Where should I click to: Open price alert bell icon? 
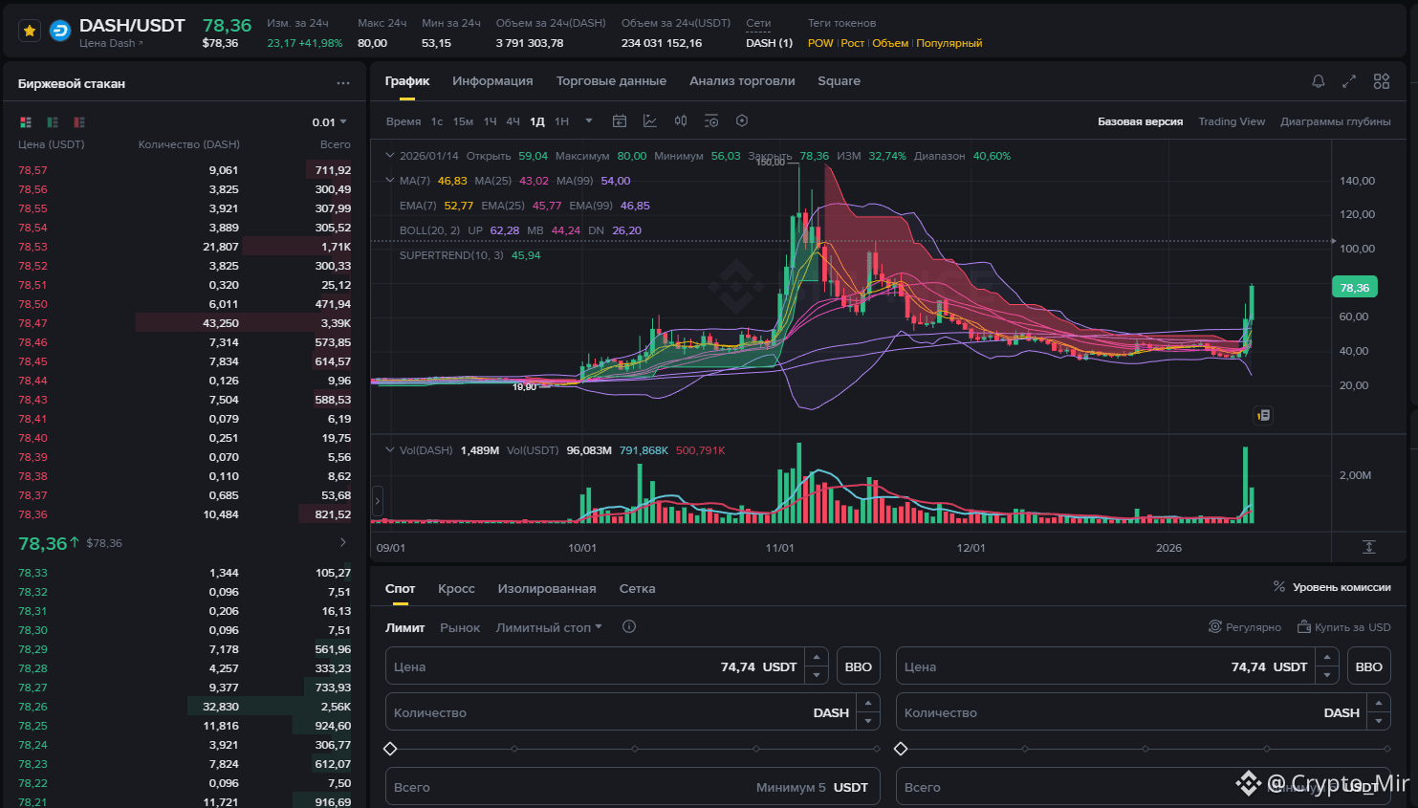(1319, 81)
